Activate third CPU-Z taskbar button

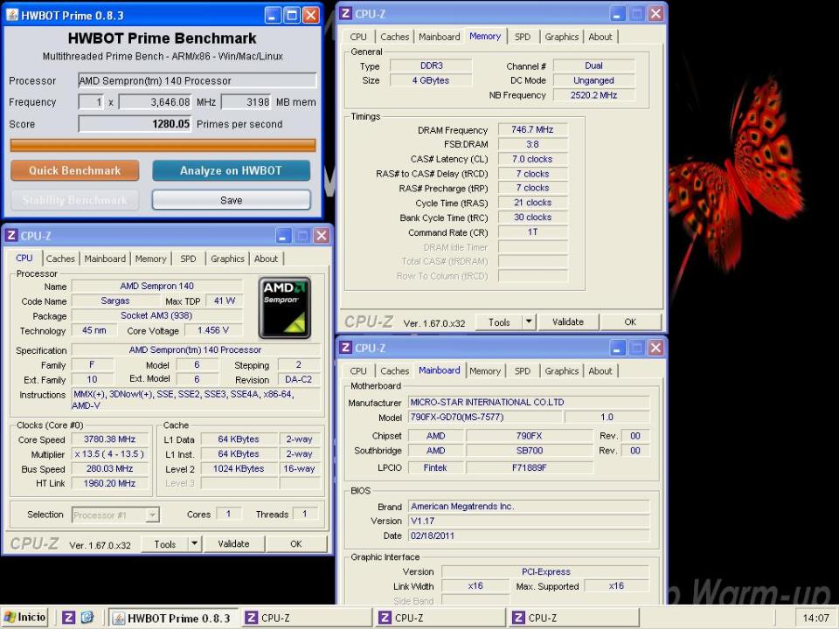pyautogui.click(x=573, y=618)
